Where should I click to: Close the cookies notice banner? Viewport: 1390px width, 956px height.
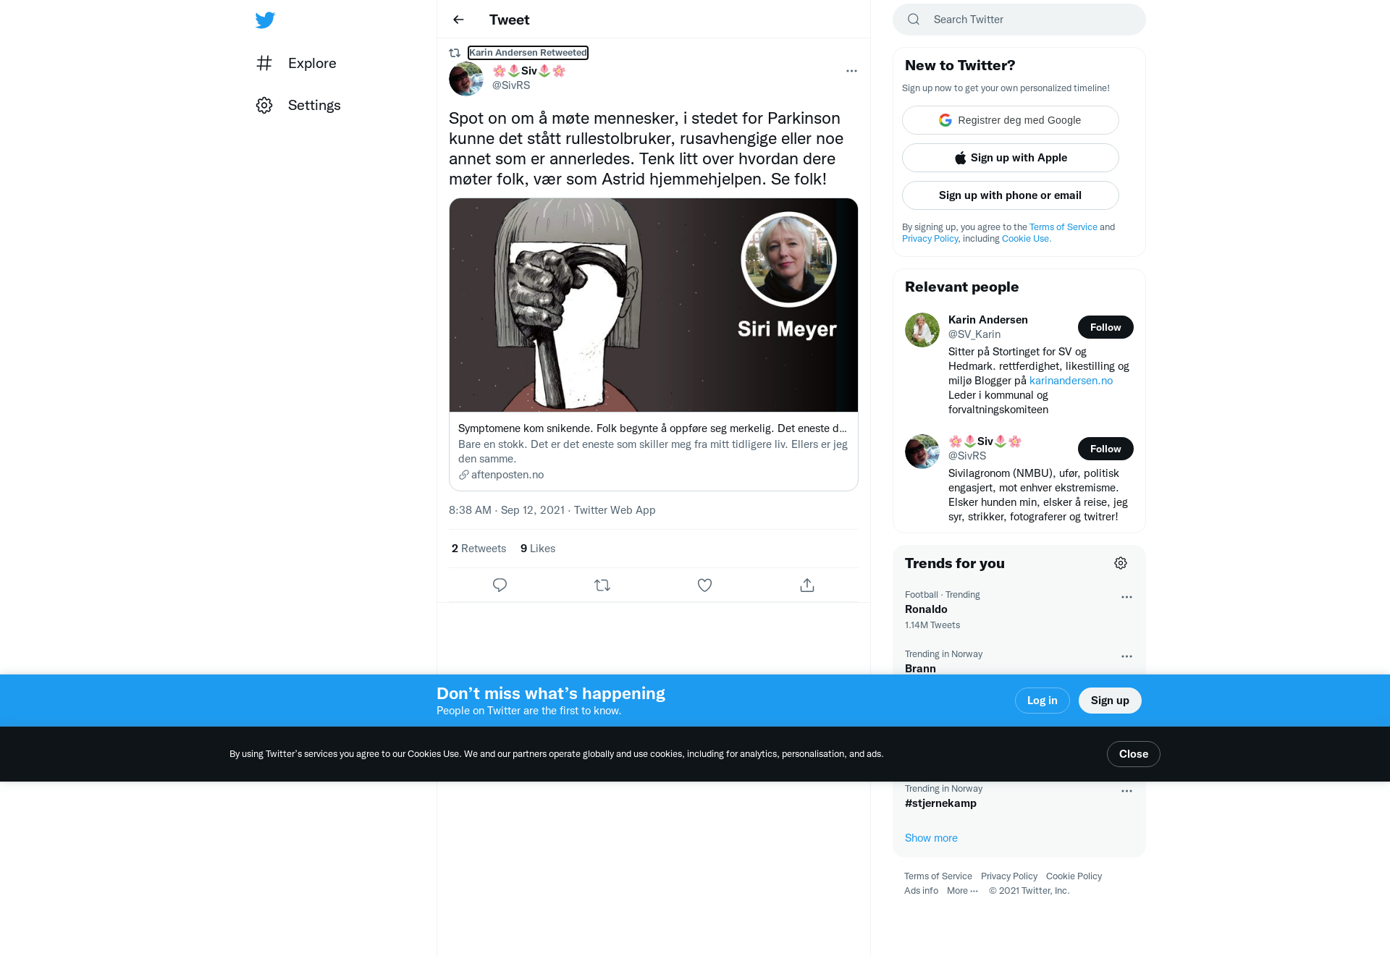(x=1134, y=754)
